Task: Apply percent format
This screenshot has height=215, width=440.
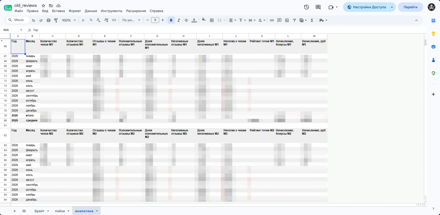Action: (91, 20)
